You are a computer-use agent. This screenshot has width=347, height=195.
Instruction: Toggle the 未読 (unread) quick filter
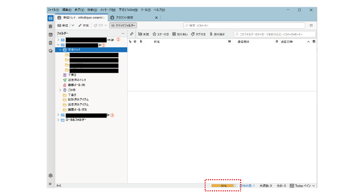[143, 34]
